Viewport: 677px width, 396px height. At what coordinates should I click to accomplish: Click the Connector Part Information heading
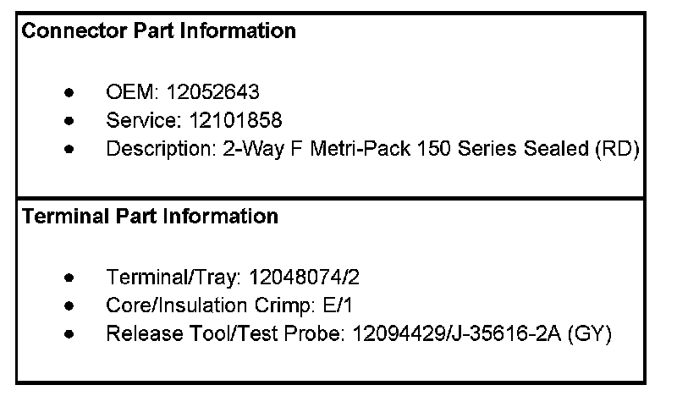point(158,31)
